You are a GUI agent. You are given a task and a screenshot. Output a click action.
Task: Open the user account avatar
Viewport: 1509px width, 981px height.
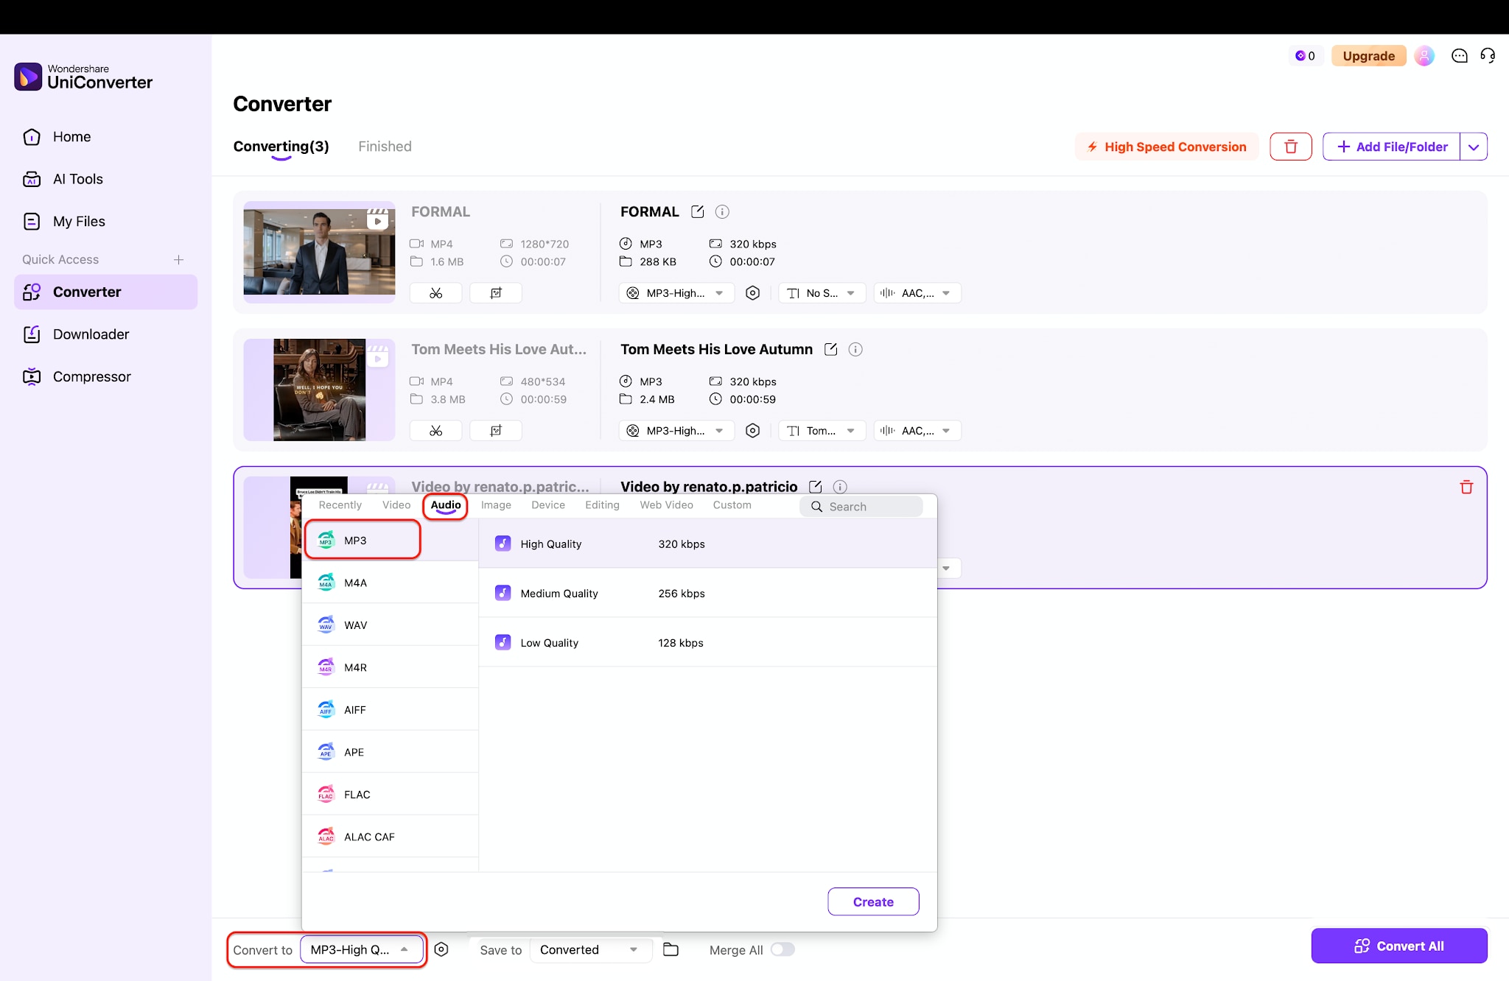[1424, 56]
